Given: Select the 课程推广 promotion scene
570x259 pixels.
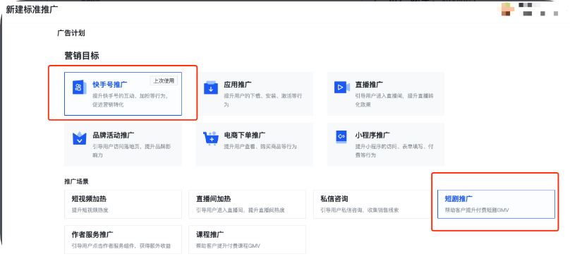Looking at the screenshot, I should click(x=247, y=239).
